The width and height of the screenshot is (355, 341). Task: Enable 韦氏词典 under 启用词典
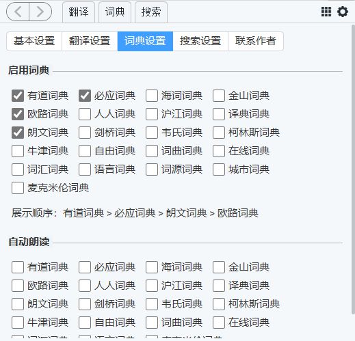click(152, 133)
